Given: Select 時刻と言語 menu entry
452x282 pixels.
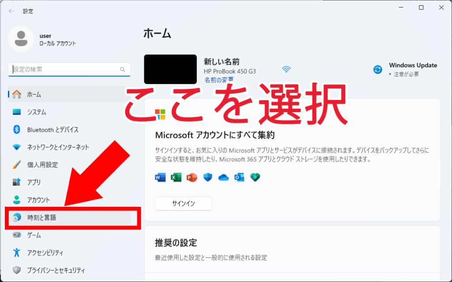Looking at the screenshot, I should click(x=69, y=217).
